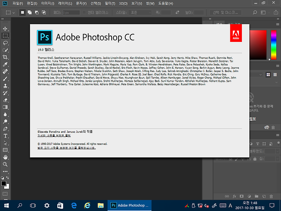Select the Eyedropper tool

point(5,64)
